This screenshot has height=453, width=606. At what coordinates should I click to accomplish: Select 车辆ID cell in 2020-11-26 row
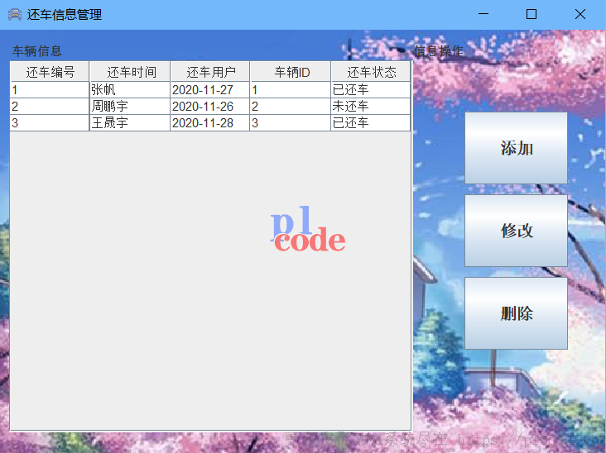[x=291, y=107]
